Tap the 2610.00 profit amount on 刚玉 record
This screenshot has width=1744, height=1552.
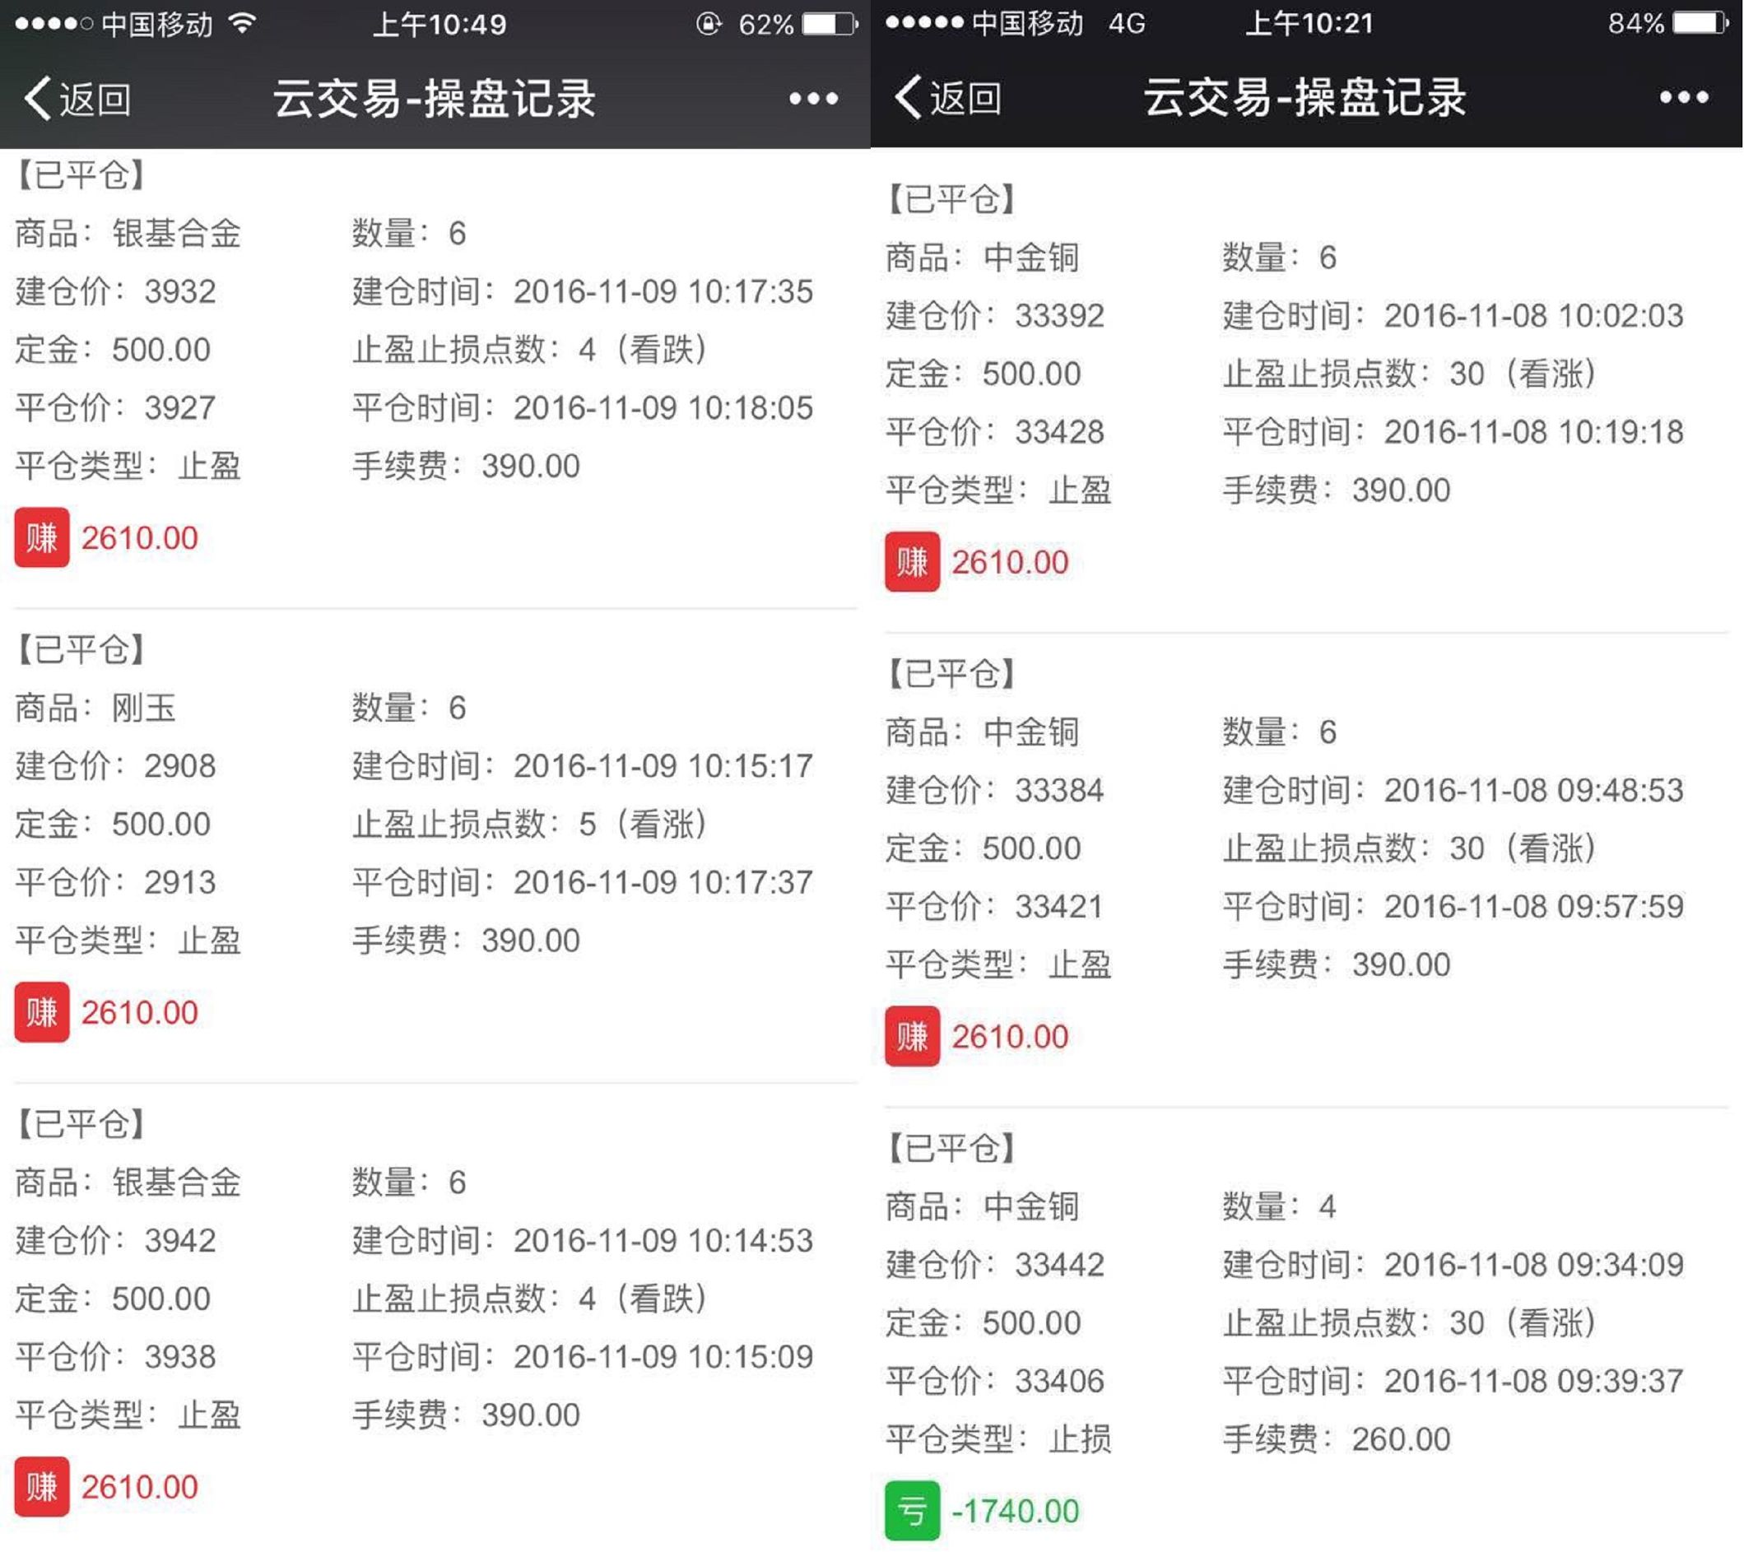pos(139,1012)
